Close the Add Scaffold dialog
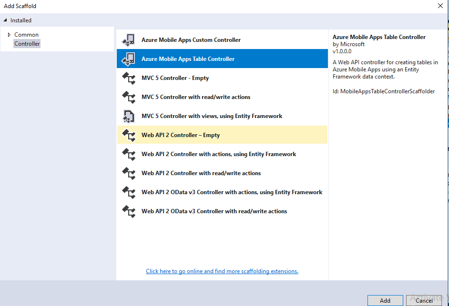The image size is (449, 306). (440, 6)
